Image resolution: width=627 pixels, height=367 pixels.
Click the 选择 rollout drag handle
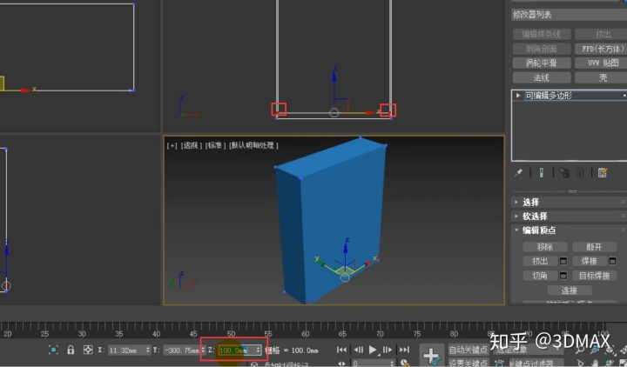[623, 202]
